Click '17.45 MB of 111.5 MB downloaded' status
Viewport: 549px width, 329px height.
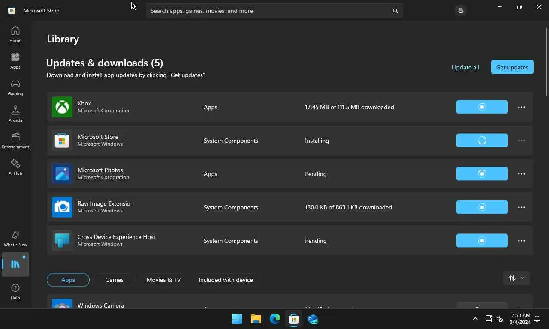click(350, 107)
